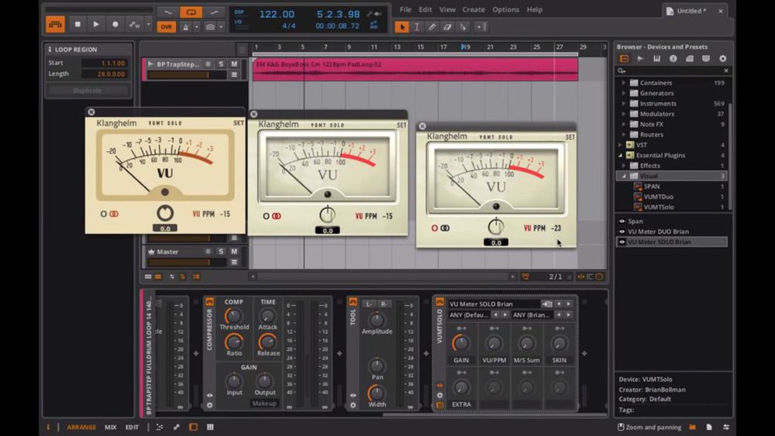Switch browser to the Samples play icon

641,58
